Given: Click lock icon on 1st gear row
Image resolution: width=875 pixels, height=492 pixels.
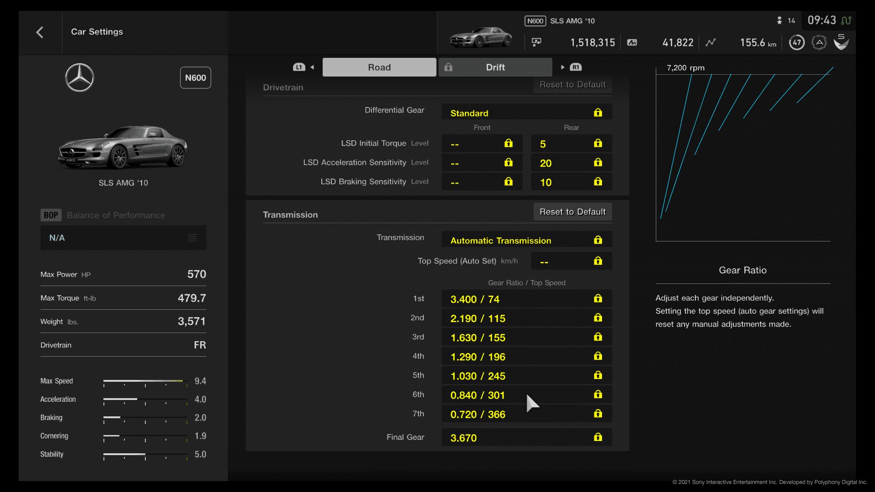Looking at the screenshot, I should (598, 298).
